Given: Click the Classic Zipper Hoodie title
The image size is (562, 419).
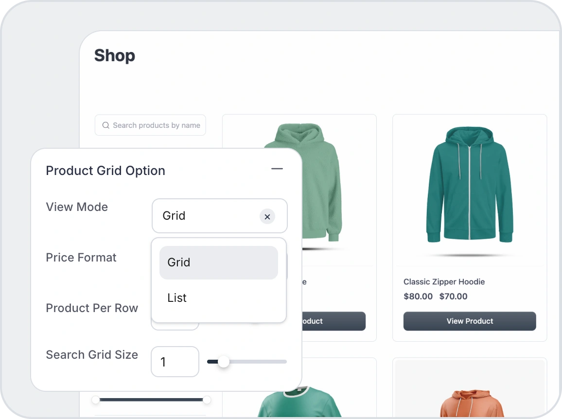Looking at the screenshot, I should pos(444,282).
